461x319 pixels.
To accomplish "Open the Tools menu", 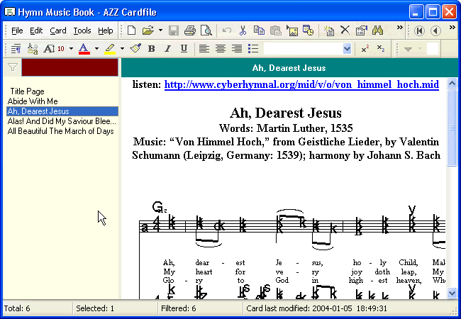I will pos(82,30).
